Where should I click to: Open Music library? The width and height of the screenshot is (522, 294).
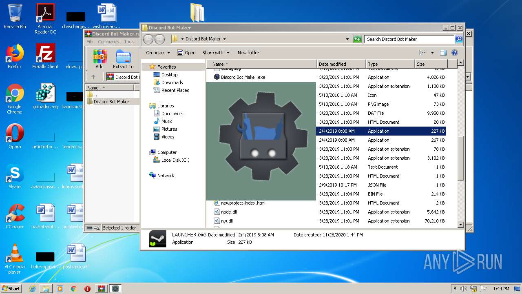pos(167,121)
